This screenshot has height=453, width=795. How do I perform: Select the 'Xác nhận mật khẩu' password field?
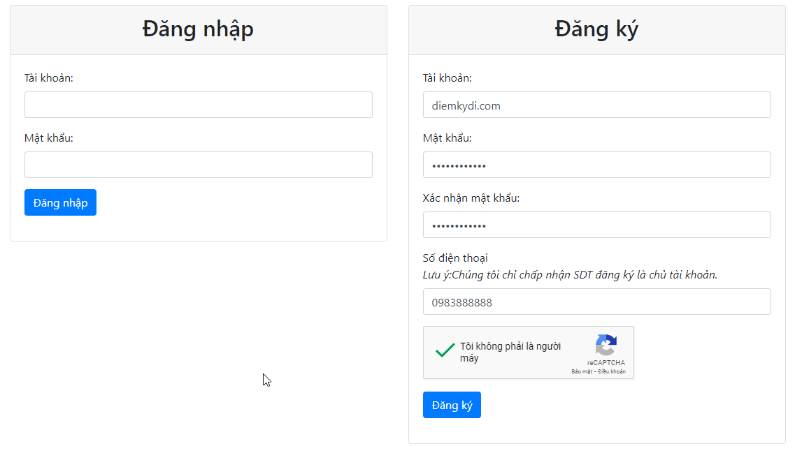pyautogui.click(x=596, y=225)
